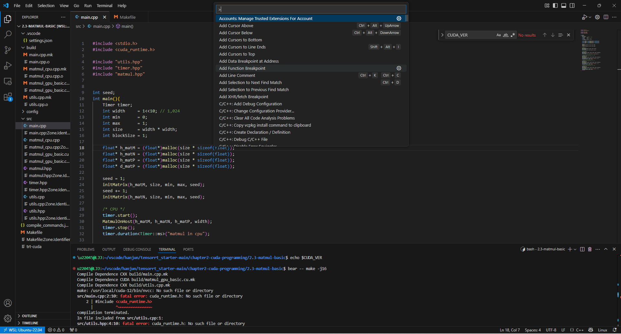Select Add Cursor Above command
The width and height of the screenshot is (621, 334).
pos(311,26)
